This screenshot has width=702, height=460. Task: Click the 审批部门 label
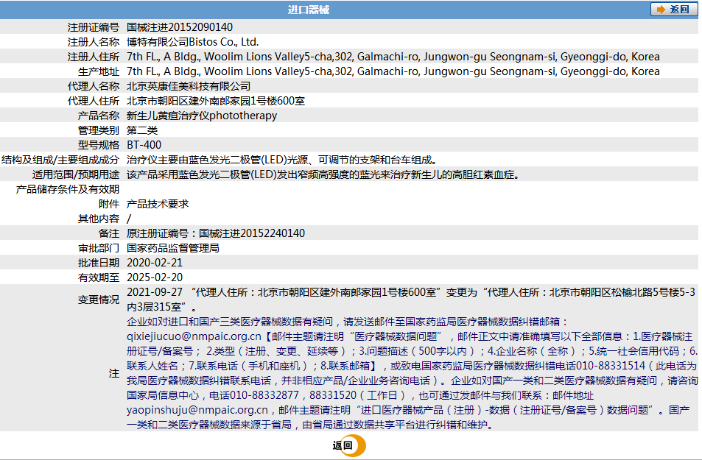99,248
